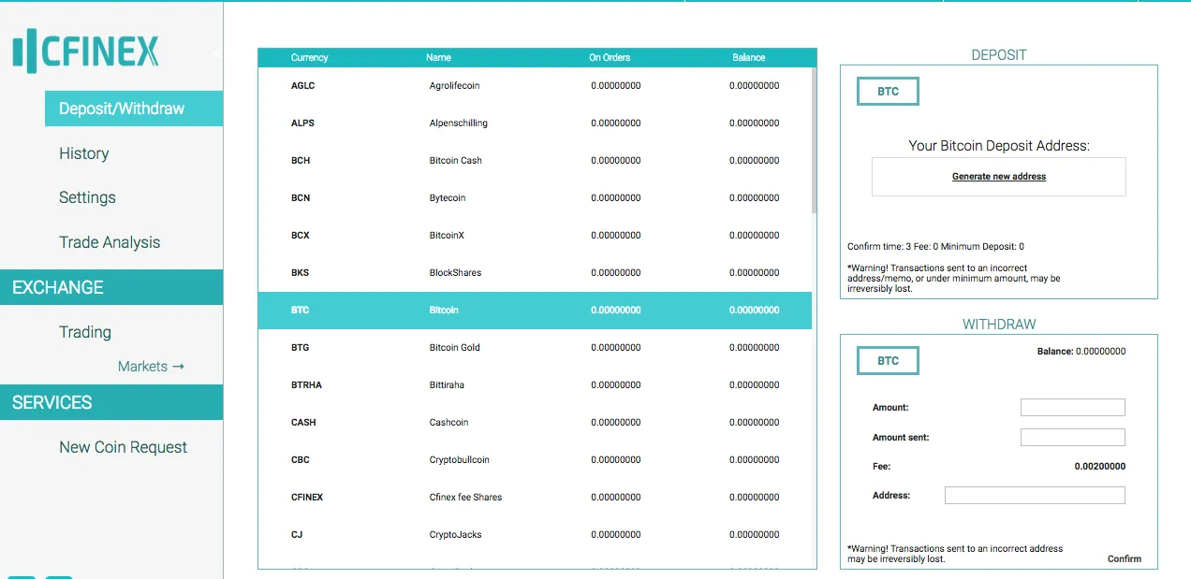Sort the table by Name column

coord(438,58)
